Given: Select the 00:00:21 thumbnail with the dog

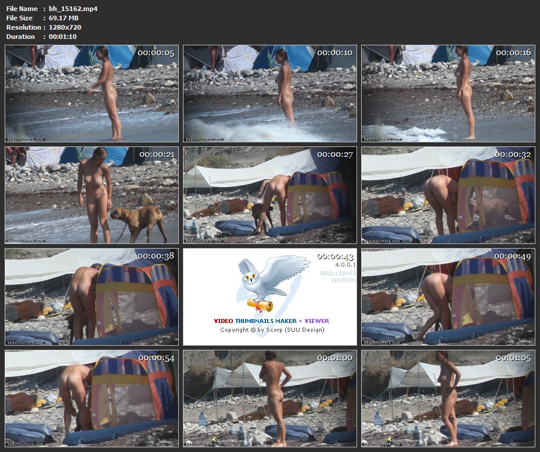Looking at the screenshot, I should tap(92, 195).
